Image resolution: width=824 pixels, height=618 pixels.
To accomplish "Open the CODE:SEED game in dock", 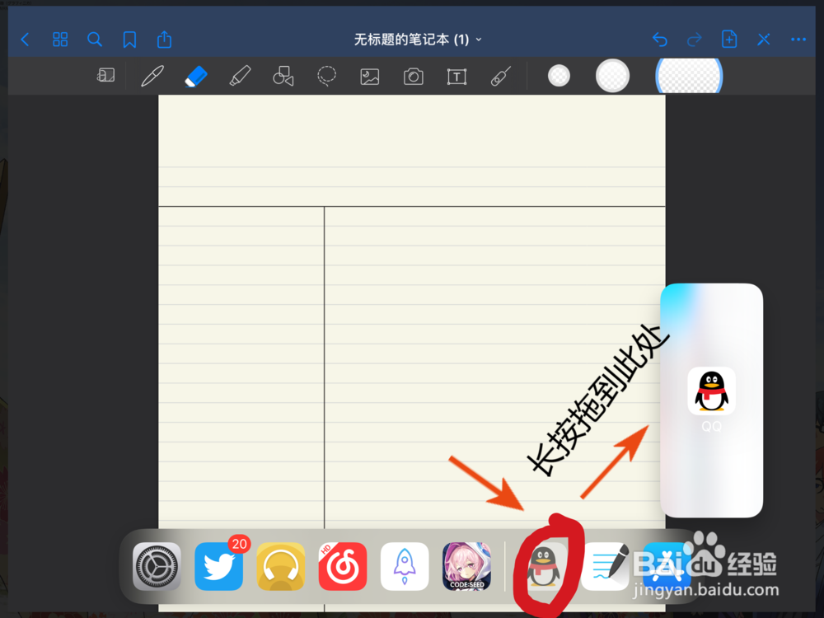I will click(466, 567).
